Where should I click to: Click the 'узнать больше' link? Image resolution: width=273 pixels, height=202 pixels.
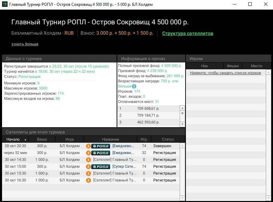pos(25,44)
